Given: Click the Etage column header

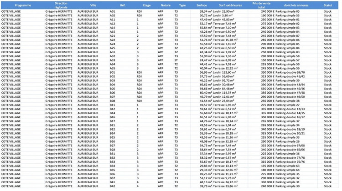Looking at the screenshot, I should coord(147,5).
